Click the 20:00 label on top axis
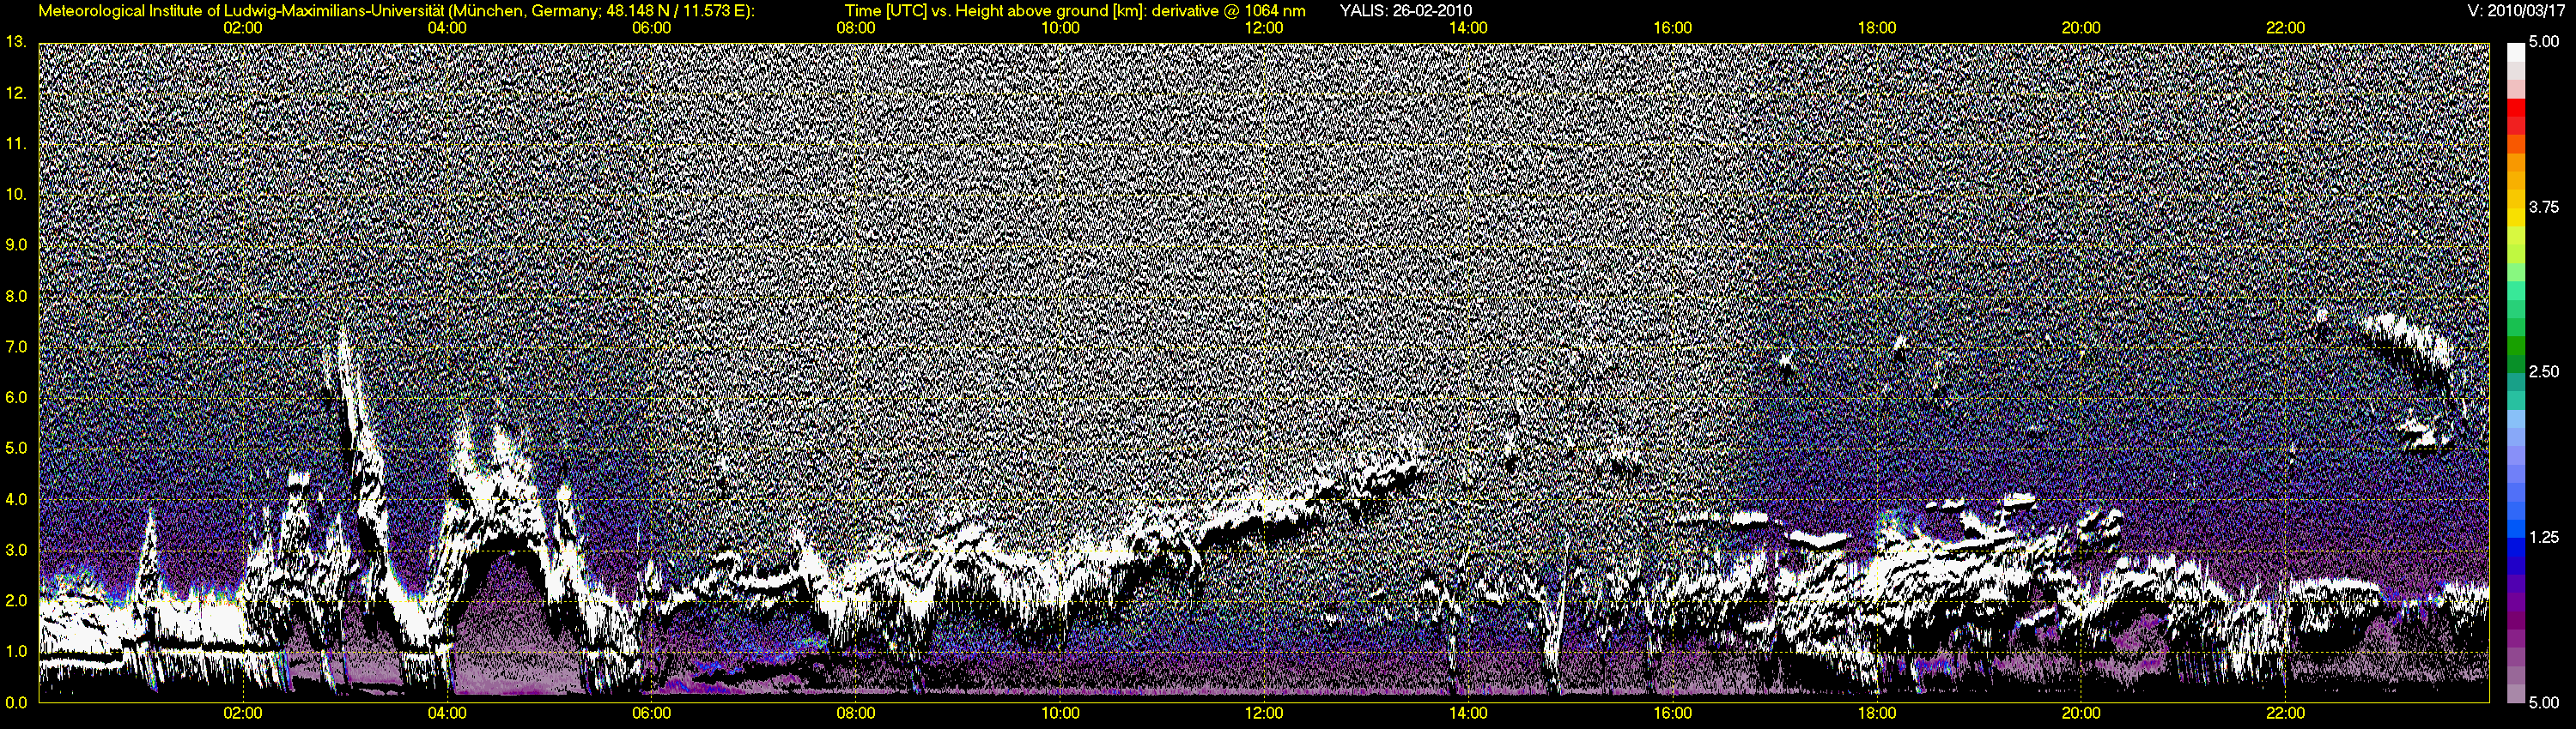Screen dimensions: 2576x729 [x=2081, y=28]
